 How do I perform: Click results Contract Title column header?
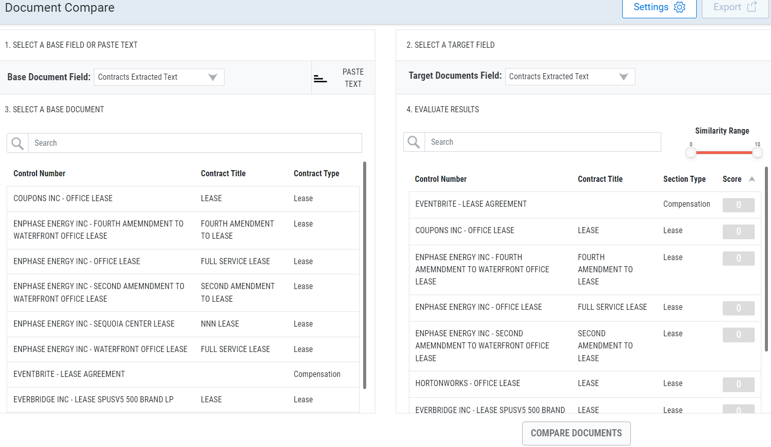tap(600, 179)
